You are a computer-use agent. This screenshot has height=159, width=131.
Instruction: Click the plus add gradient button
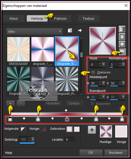(10, 103)
